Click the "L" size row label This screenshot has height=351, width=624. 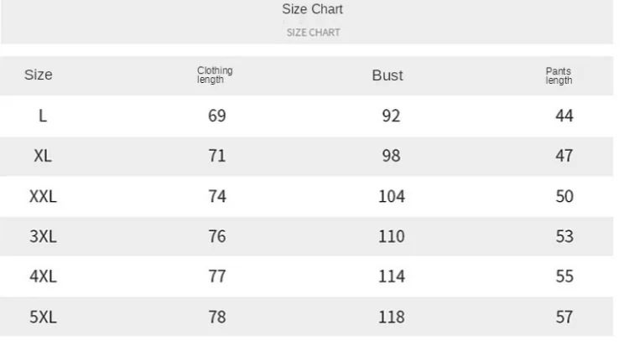pos(42,116)
